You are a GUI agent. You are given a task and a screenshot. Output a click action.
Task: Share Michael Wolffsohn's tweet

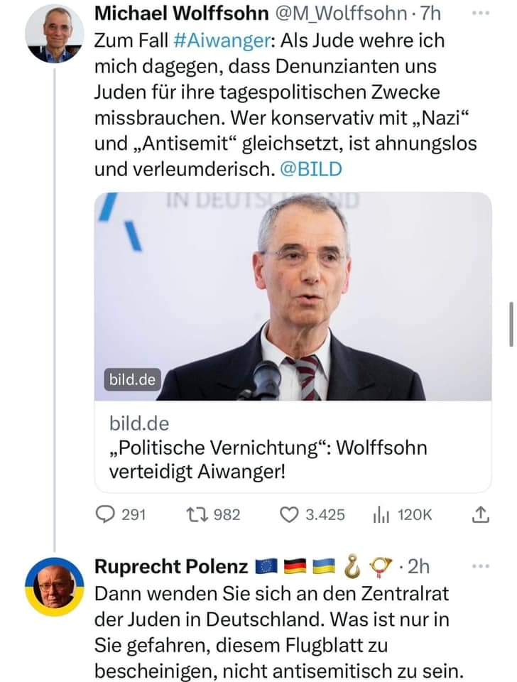(480, 514)
